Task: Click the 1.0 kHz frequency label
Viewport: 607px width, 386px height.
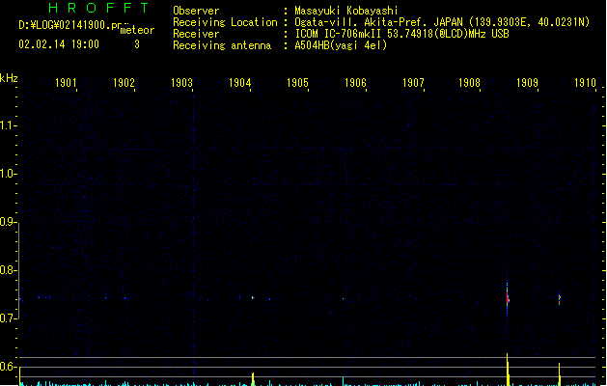Action: coord(8,174)
